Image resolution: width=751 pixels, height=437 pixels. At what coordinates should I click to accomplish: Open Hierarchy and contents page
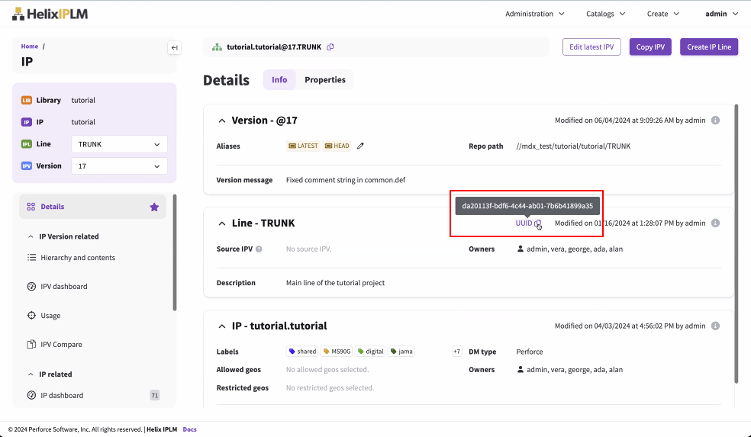pos(78,258)
